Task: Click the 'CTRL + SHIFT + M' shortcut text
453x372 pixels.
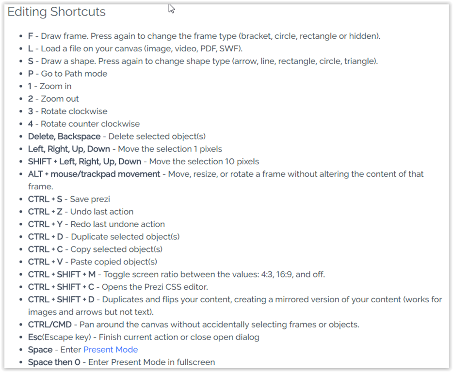Action: [x=62, y=275]
